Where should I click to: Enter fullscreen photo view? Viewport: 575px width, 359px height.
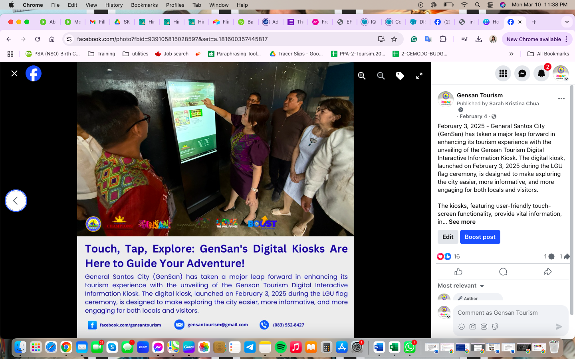(x=419, y=76)
